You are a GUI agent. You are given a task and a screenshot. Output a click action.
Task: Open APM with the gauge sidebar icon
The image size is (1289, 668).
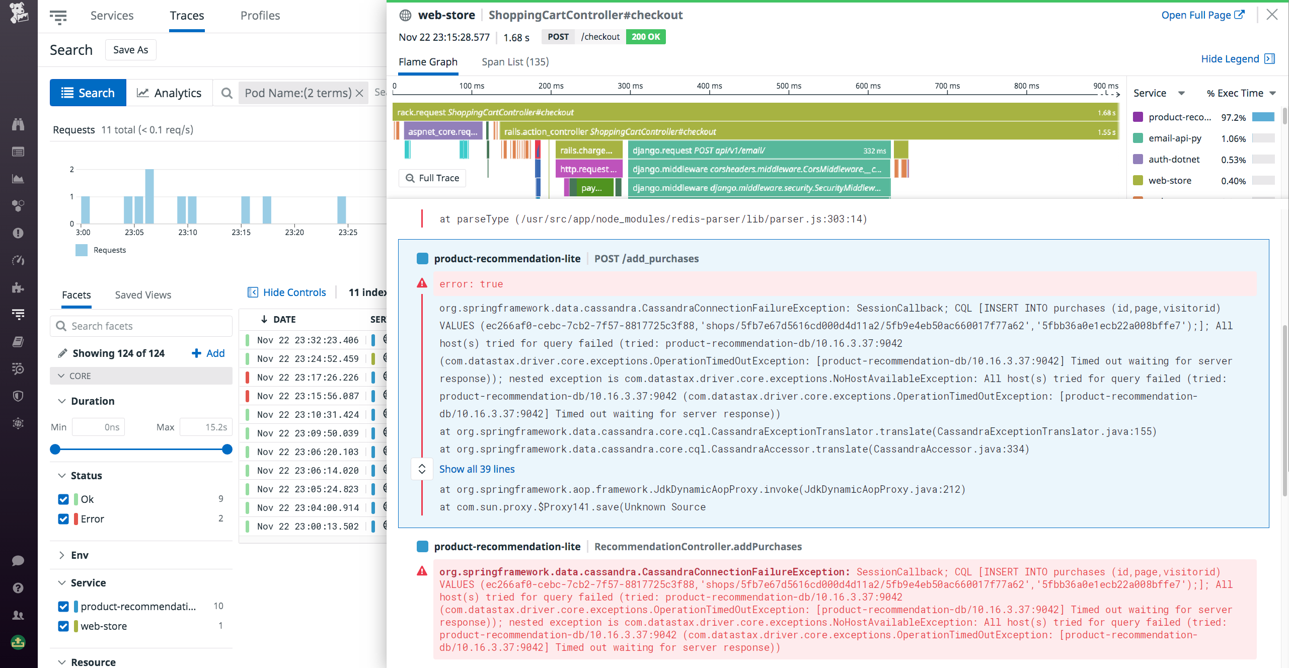click(18, 260)
